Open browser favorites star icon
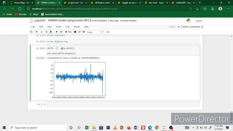233x131 pixels. tap(205, 9)
